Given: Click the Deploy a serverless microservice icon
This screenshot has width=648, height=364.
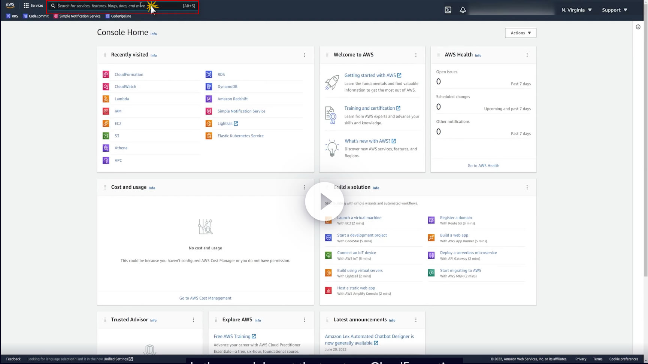Looking at the screenshot, I should coord(431,255).
